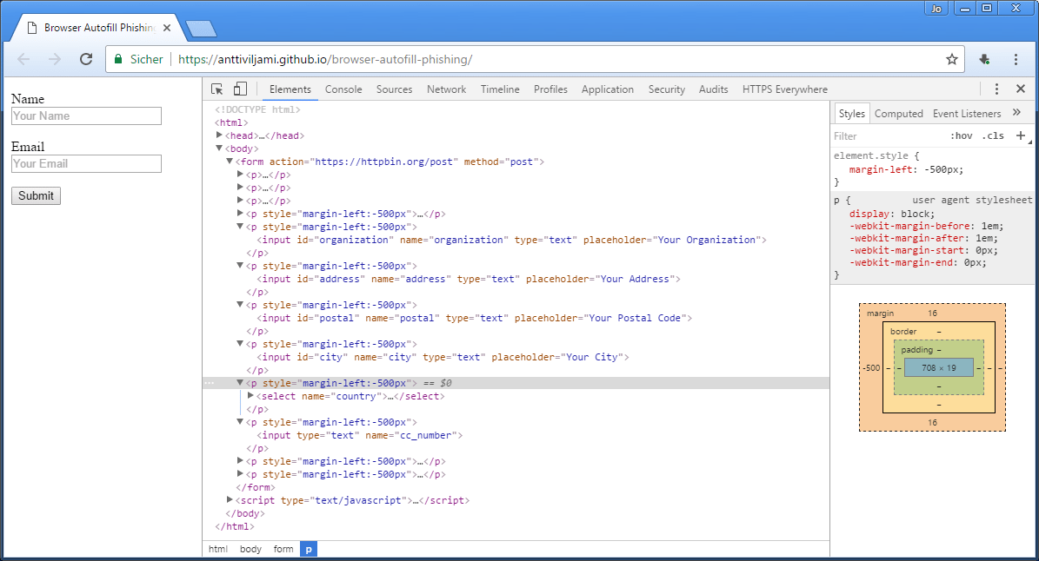
Task: Select the organization input element line
Action: 511,240
